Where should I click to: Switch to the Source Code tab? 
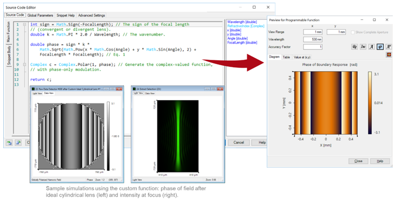pos(15,15)
